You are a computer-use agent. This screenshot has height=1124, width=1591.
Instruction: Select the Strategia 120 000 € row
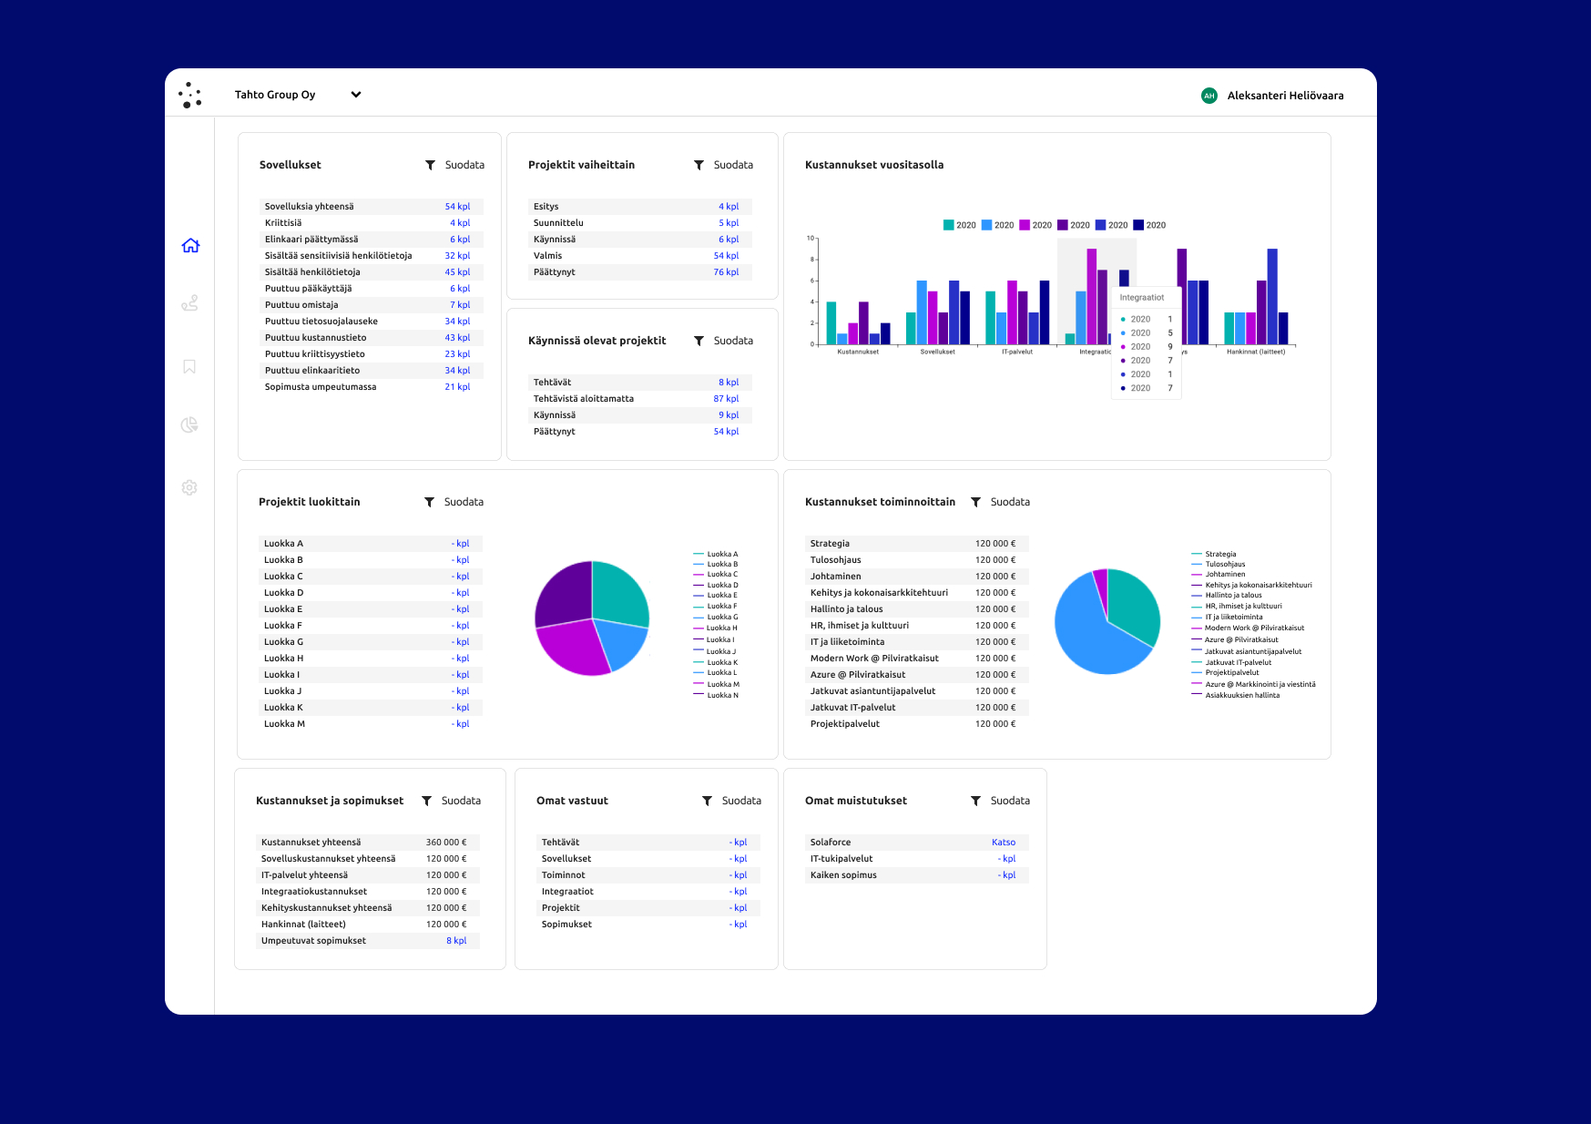tap(917, 544)
